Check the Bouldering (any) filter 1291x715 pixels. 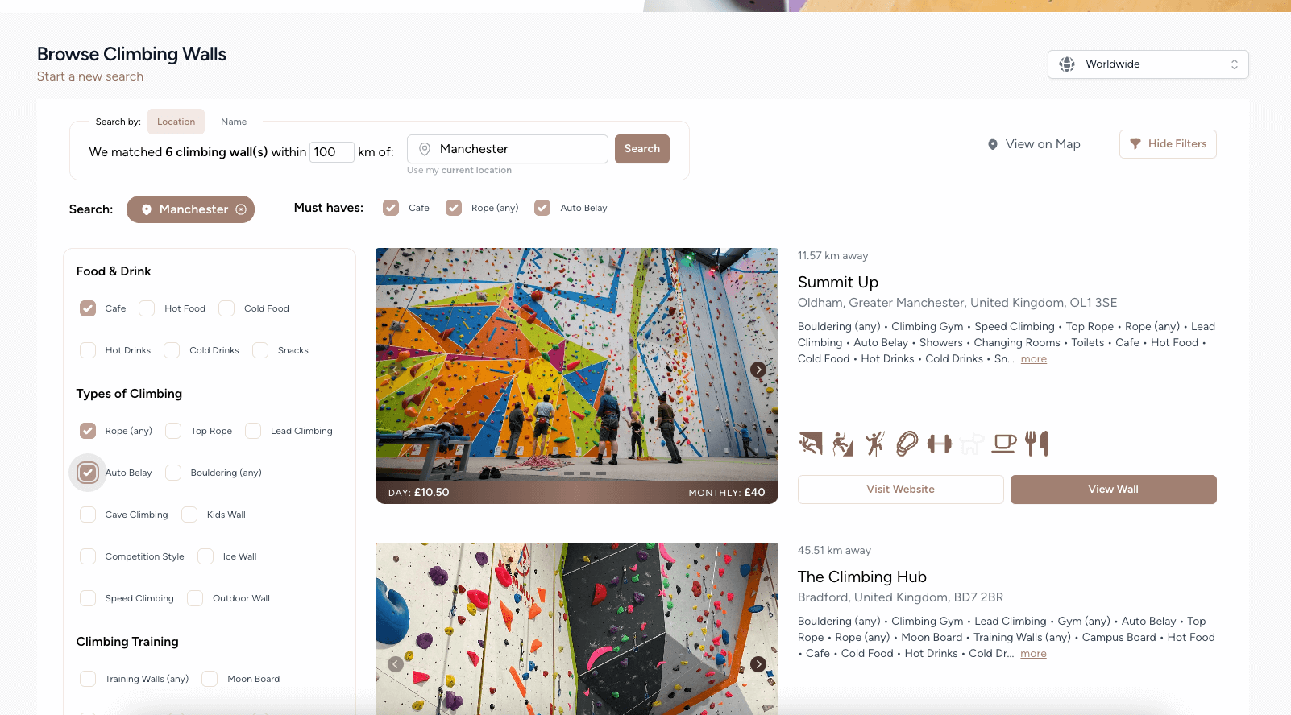click(173, 473)
